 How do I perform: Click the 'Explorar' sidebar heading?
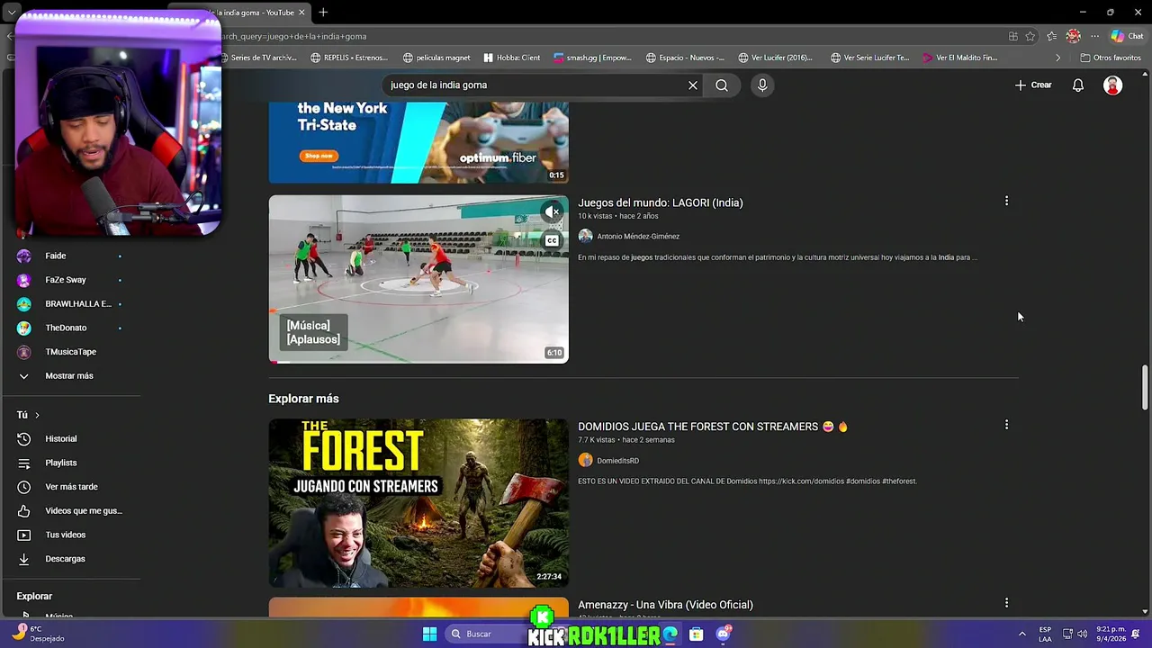[x=34, y=596]
